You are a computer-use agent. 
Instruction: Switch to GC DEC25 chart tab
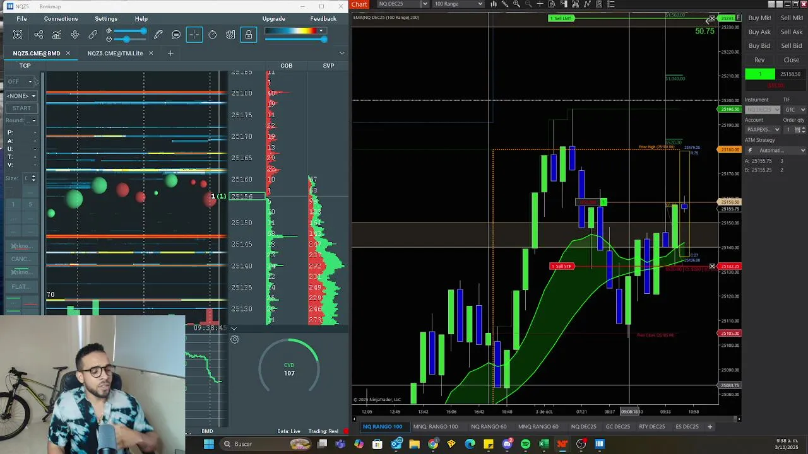[x=617, y=427]
